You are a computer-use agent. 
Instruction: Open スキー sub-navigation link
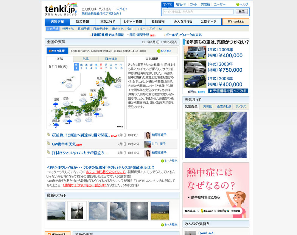[x=141, y=29]
